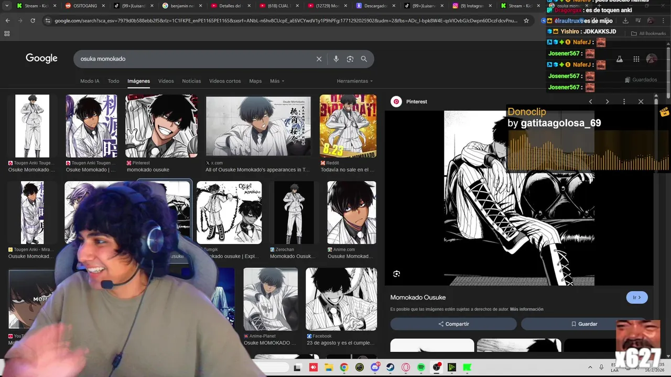Bookmark this page with star icon
The height and width of the screenshot is (377, 671).
(x=526, y=20)
